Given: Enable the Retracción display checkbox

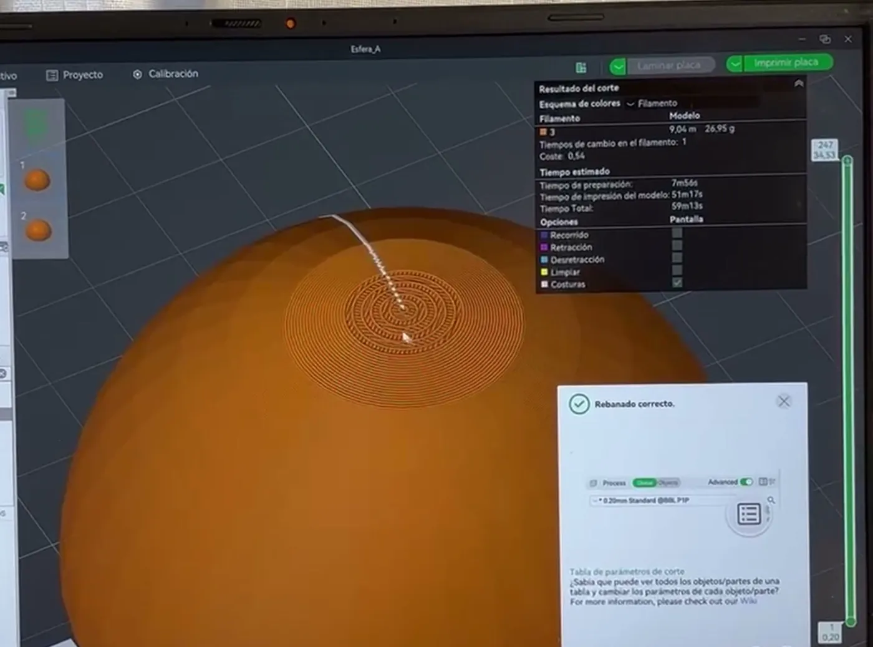Looking at the screenshot, I should tap(677, 245).
